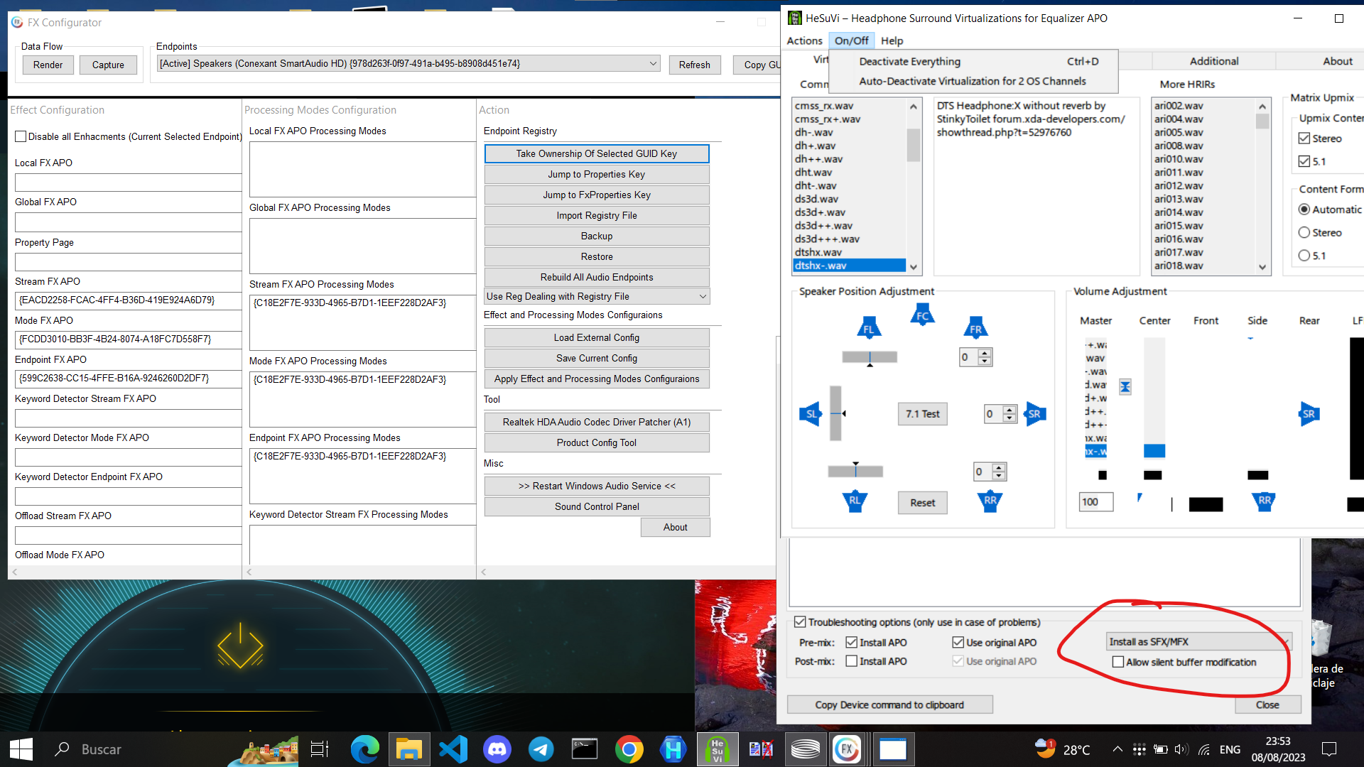Toggle Troubleshooting options checkbox
This screenshot has width=1364, height=767.
(x=800, y=622)
